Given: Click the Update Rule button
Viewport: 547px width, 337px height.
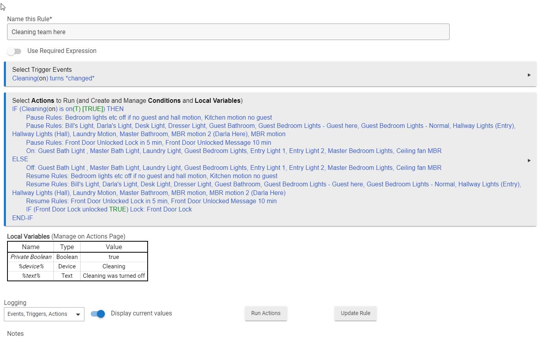Looking at the screenshot, I should coord(355,313).
